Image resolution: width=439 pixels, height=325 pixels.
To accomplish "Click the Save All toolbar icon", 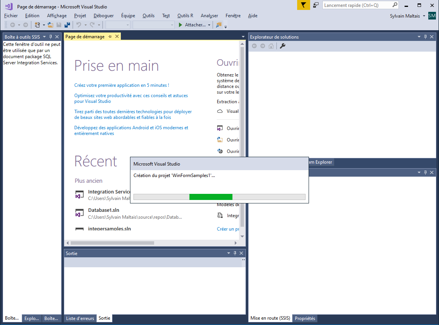I will click(x=67, y=25).
